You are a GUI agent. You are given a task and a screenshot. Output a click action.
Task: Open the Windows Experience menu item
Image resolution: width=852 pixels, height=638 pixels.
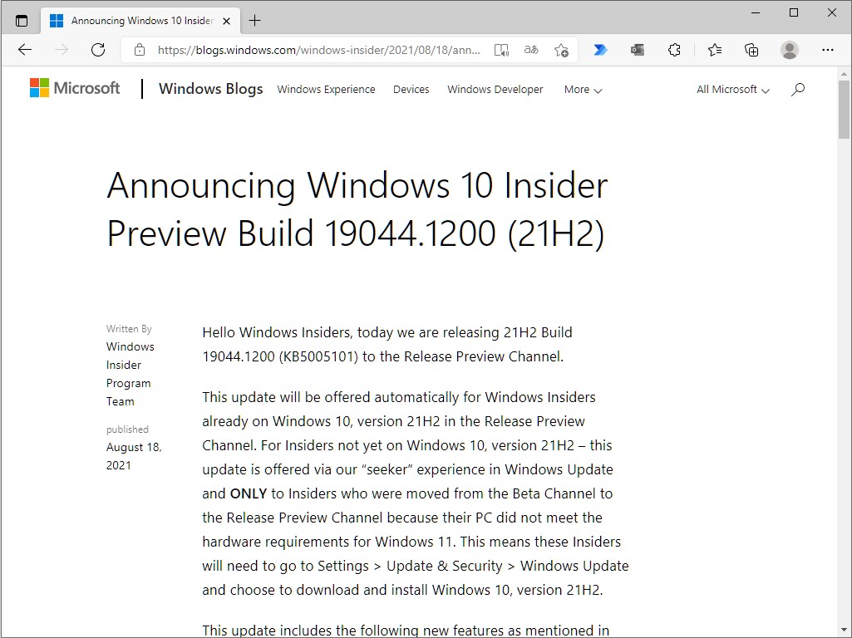point(326,90)
